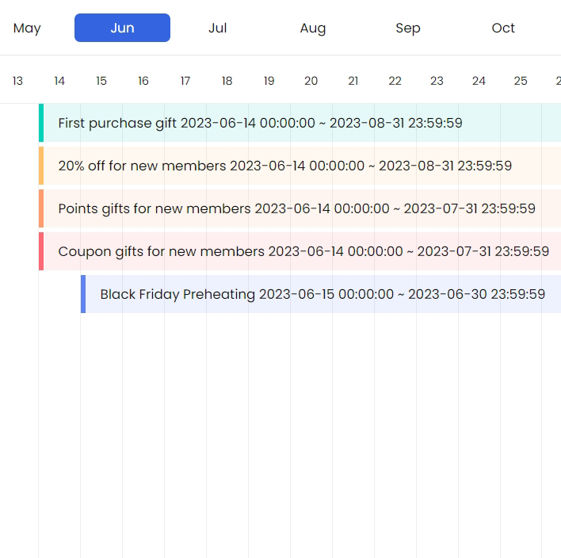Screen dimensions: 561x558
Task: Select the Black Friday Preheating event bar
Action: coord(322,294)
